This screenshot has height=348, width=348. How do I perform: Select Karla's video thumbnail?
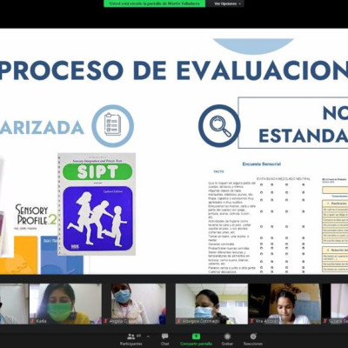(x=65, y=304)
